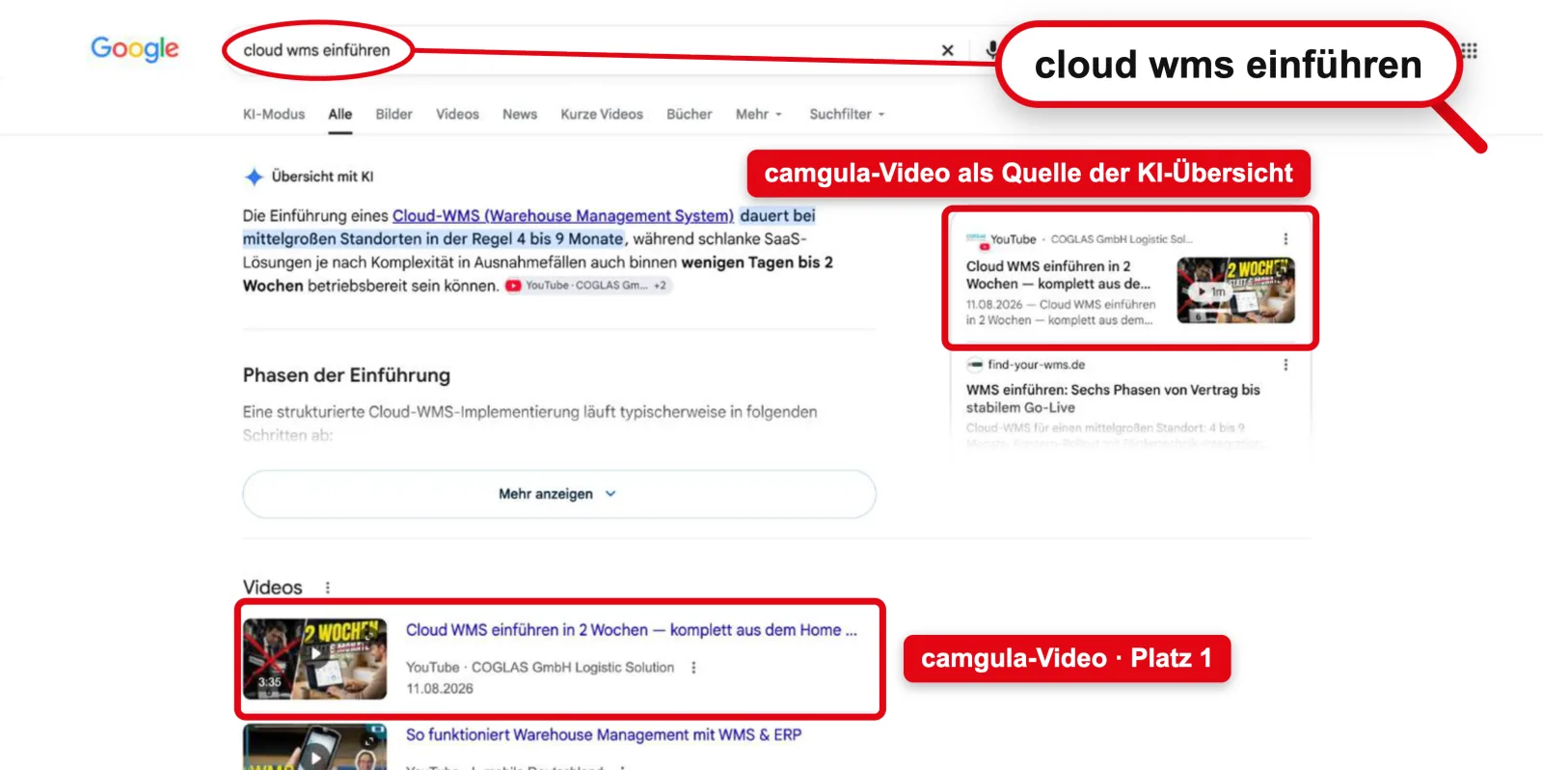Viewport: 1543px width, 770px height.
Task: Click the YouTube · COGLAS source chip
Action: tap(586, 286)
